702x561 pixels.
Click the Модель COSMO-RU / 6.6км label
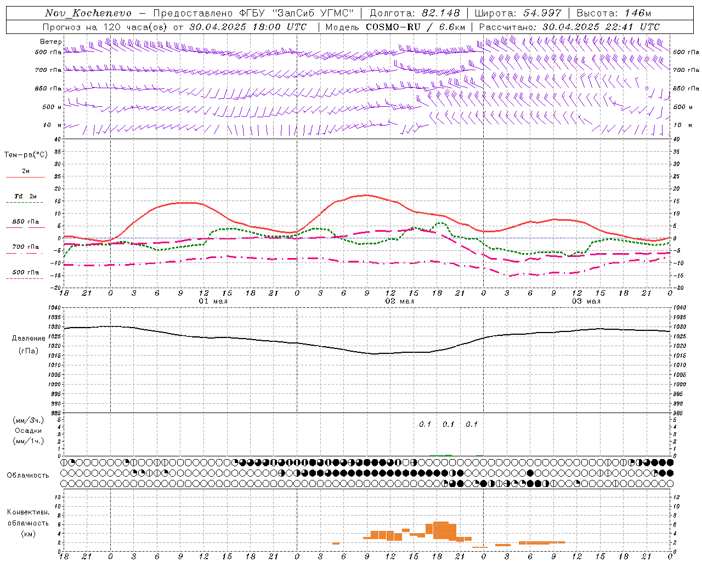point(395,27)
